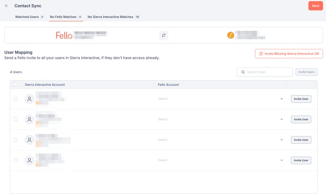Viewport: 326px width, 196px height.
Task: Switch to the Matched Users tab
Action: [29, 17]
